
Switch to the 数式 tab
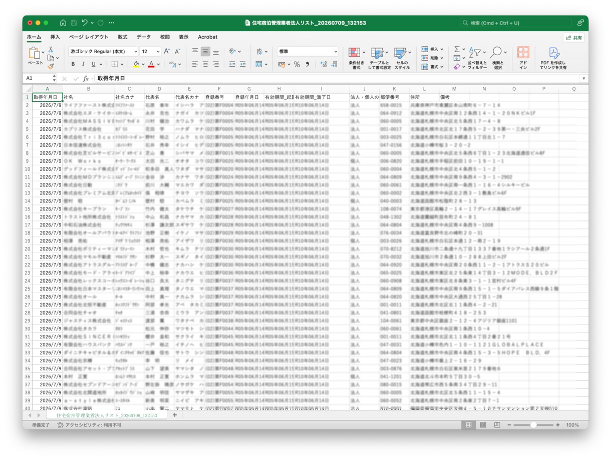click(123, 37)
